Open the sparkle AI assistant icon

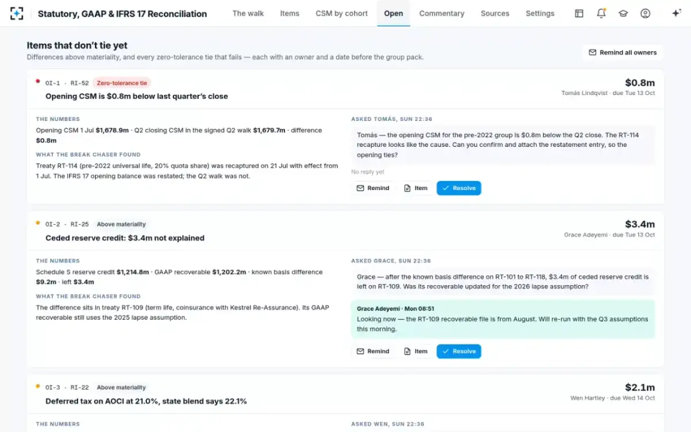tap(677, 13)
